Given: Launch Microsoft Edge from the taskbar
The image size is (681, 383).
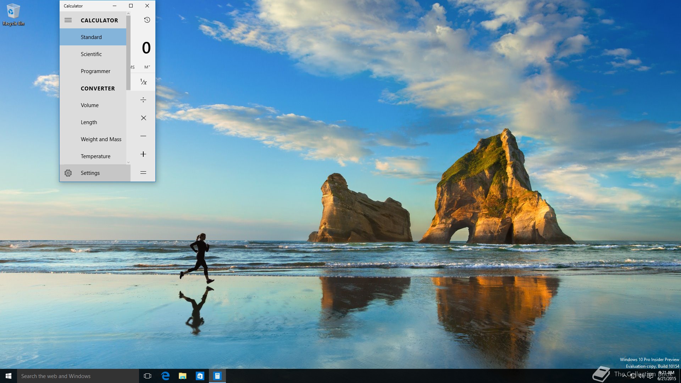Looking at the screenshot, I should point(165,376).
